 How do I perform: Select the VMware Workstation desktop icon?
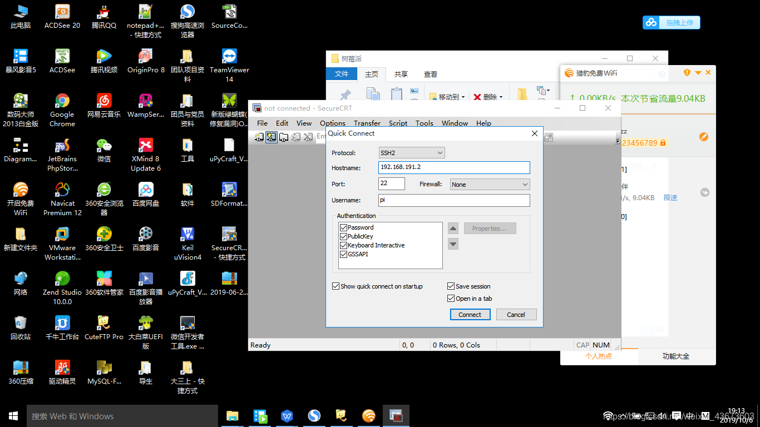(62, 244)
